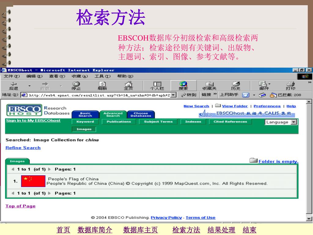Select the Images results tab
The height and width of the screenshot is (235, 313).
pos(17,161)
